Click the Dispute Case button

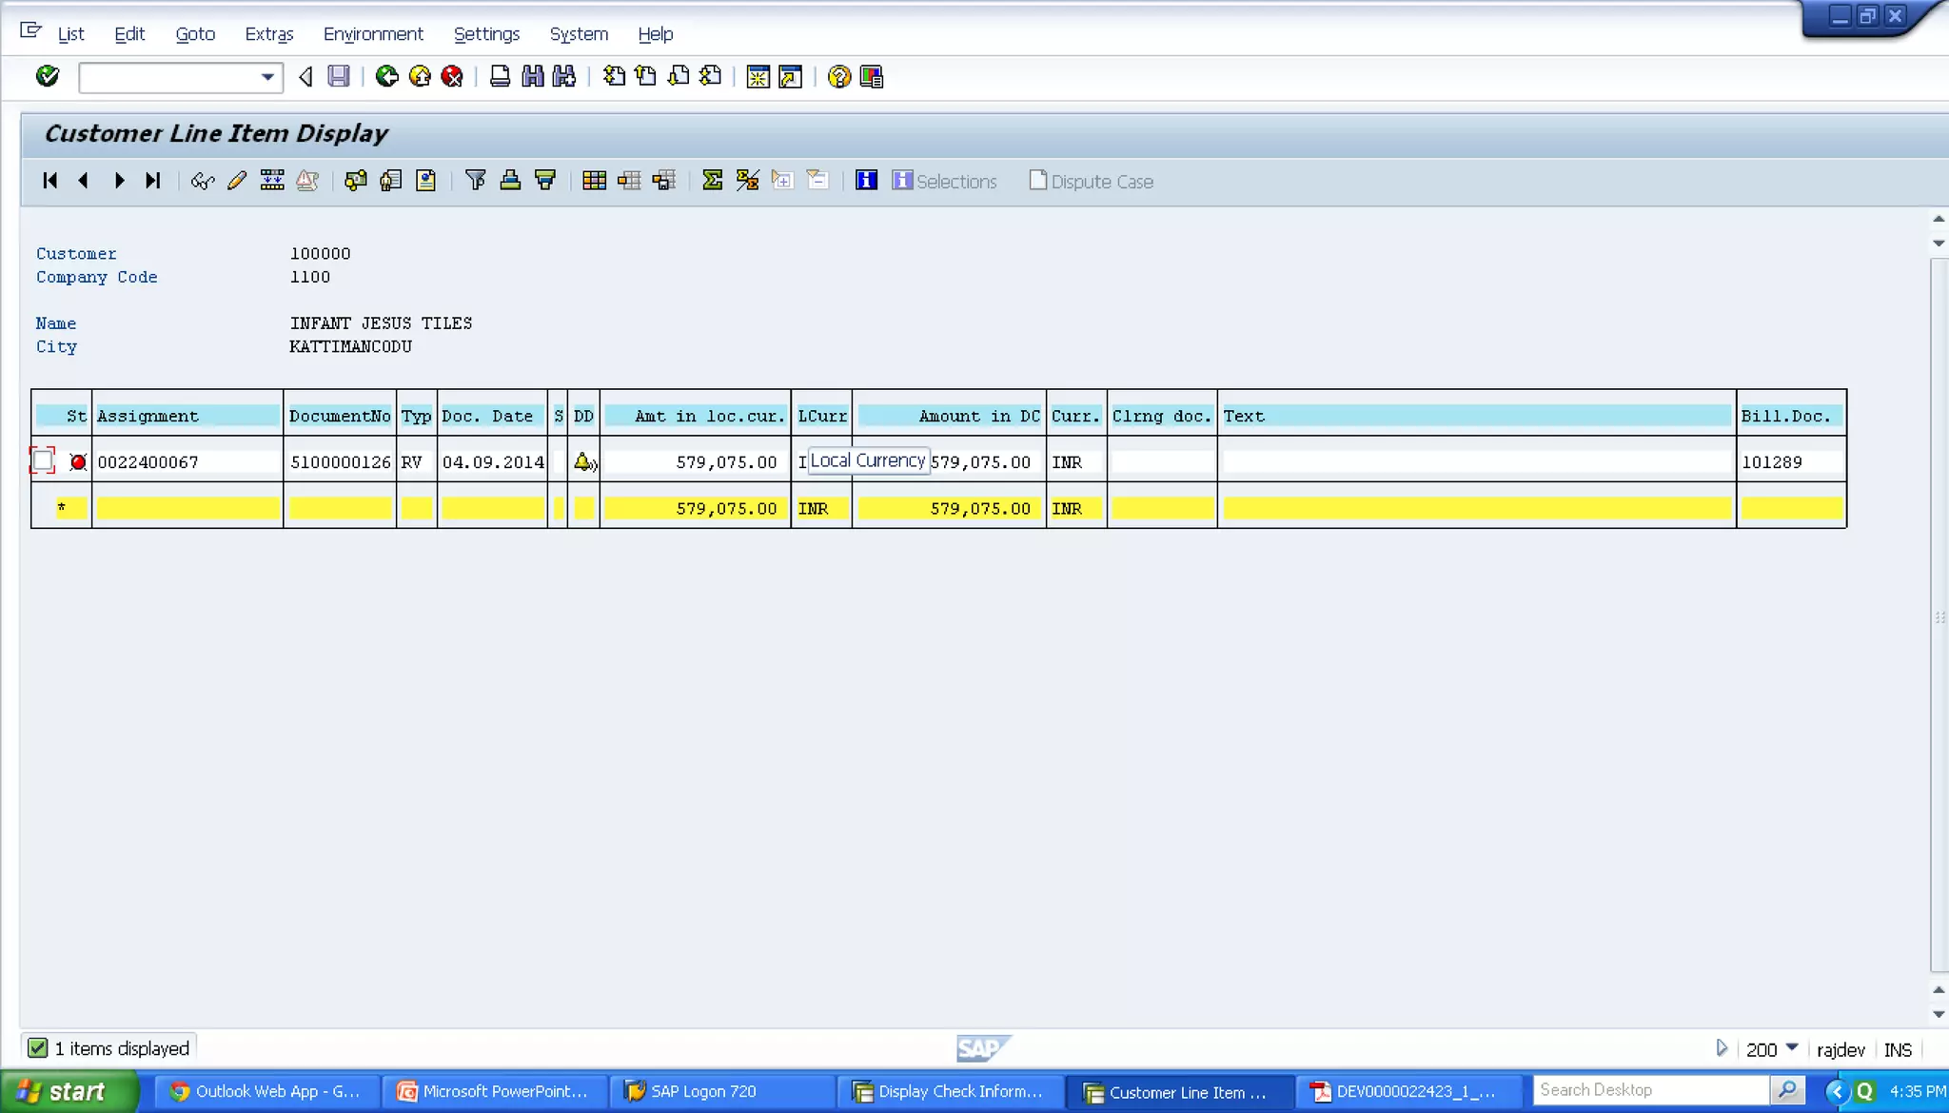pos(1092,181)
